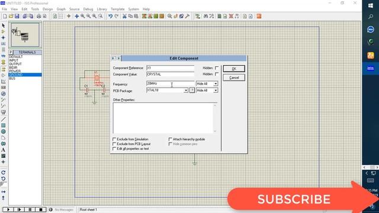Click the Save Design floppy icon

(x=17, y=16)
